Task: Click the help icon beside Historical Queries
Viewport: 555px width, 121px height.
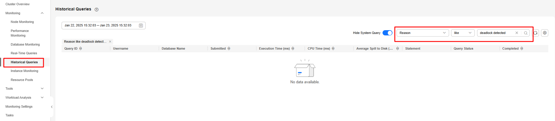Action: (x=97, y=10)
